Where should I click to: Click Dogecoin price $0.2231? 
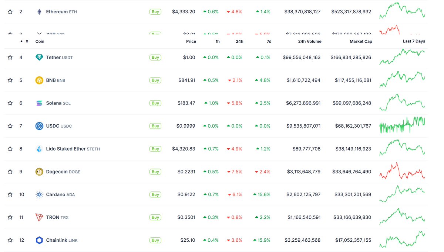pos(186,172)
